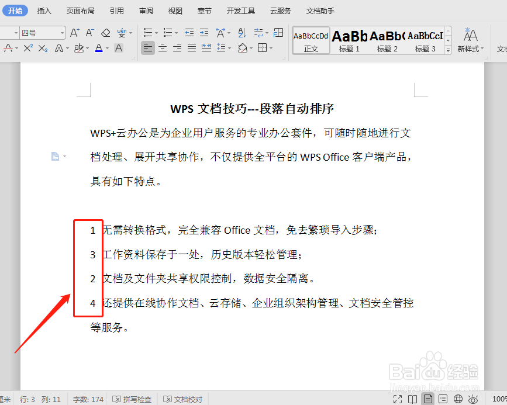
Task: Insert a bulleted list
Action: tap(148, 33)
